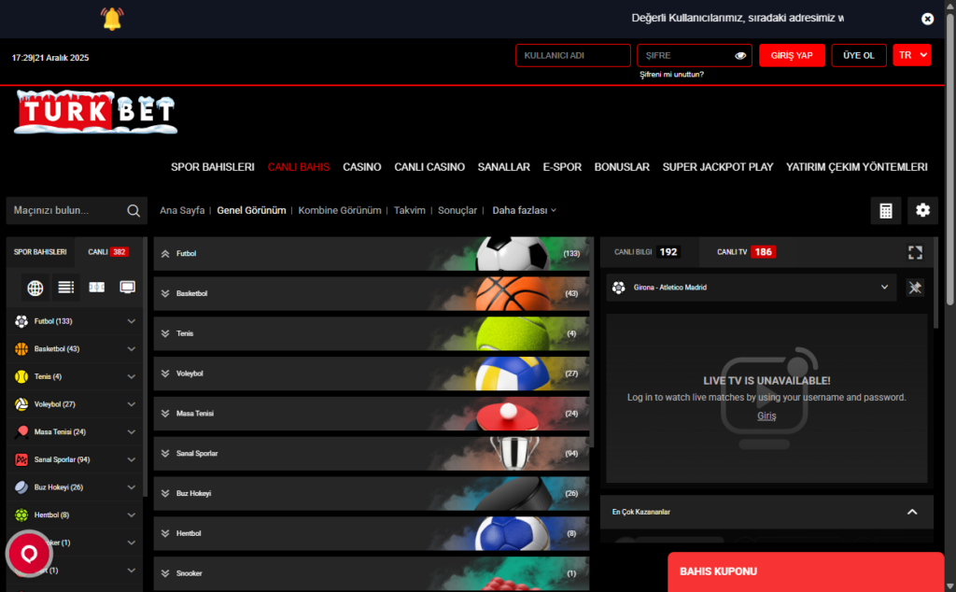Open the TR language dropdown
The image size is (956, 592).
(x=912, y=55)
